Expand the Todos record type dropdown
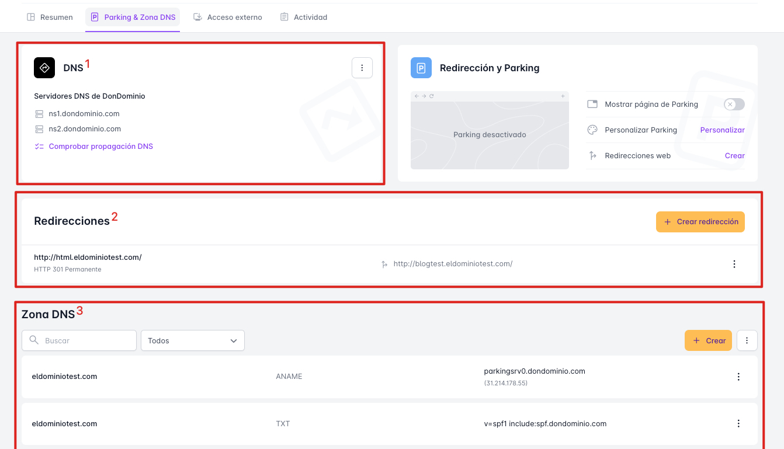Viewport: 784px width, 449px height. (192, 340)
